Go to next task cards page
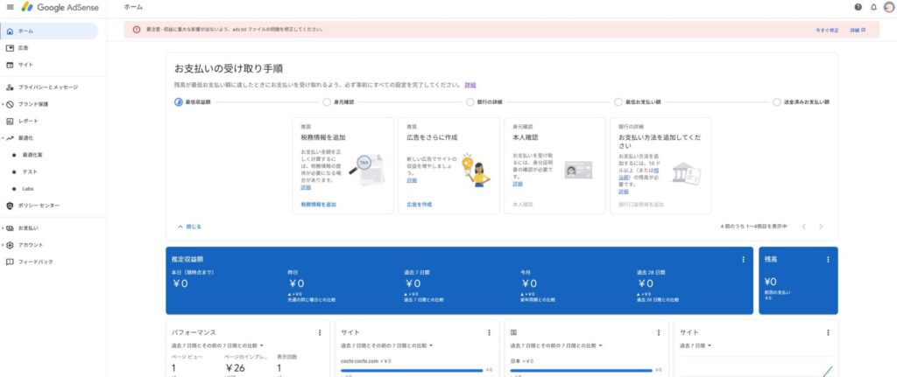Viewport: 897px width, 377px height. pos(821,227)
